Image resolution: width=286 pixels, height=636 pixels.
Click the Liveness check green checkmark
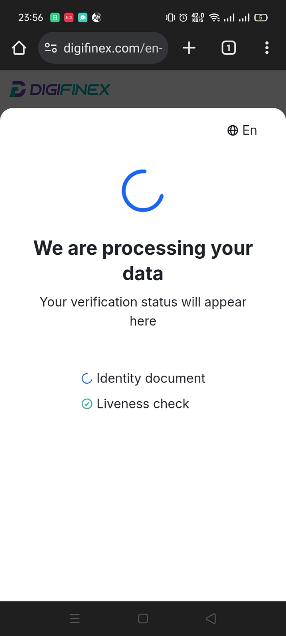tap(87, 404)
